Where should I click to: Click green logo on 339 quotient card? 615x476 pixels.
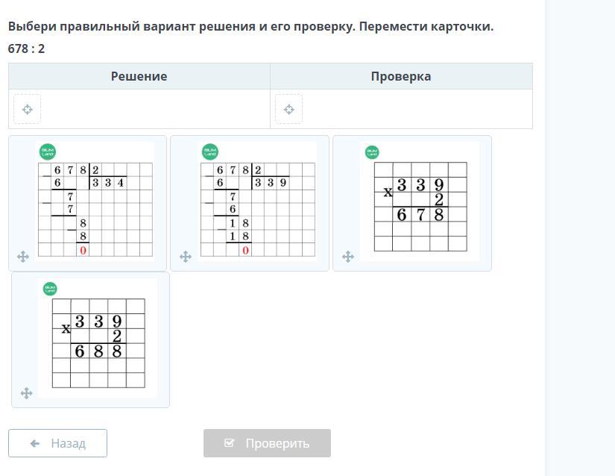pos(210,152)
